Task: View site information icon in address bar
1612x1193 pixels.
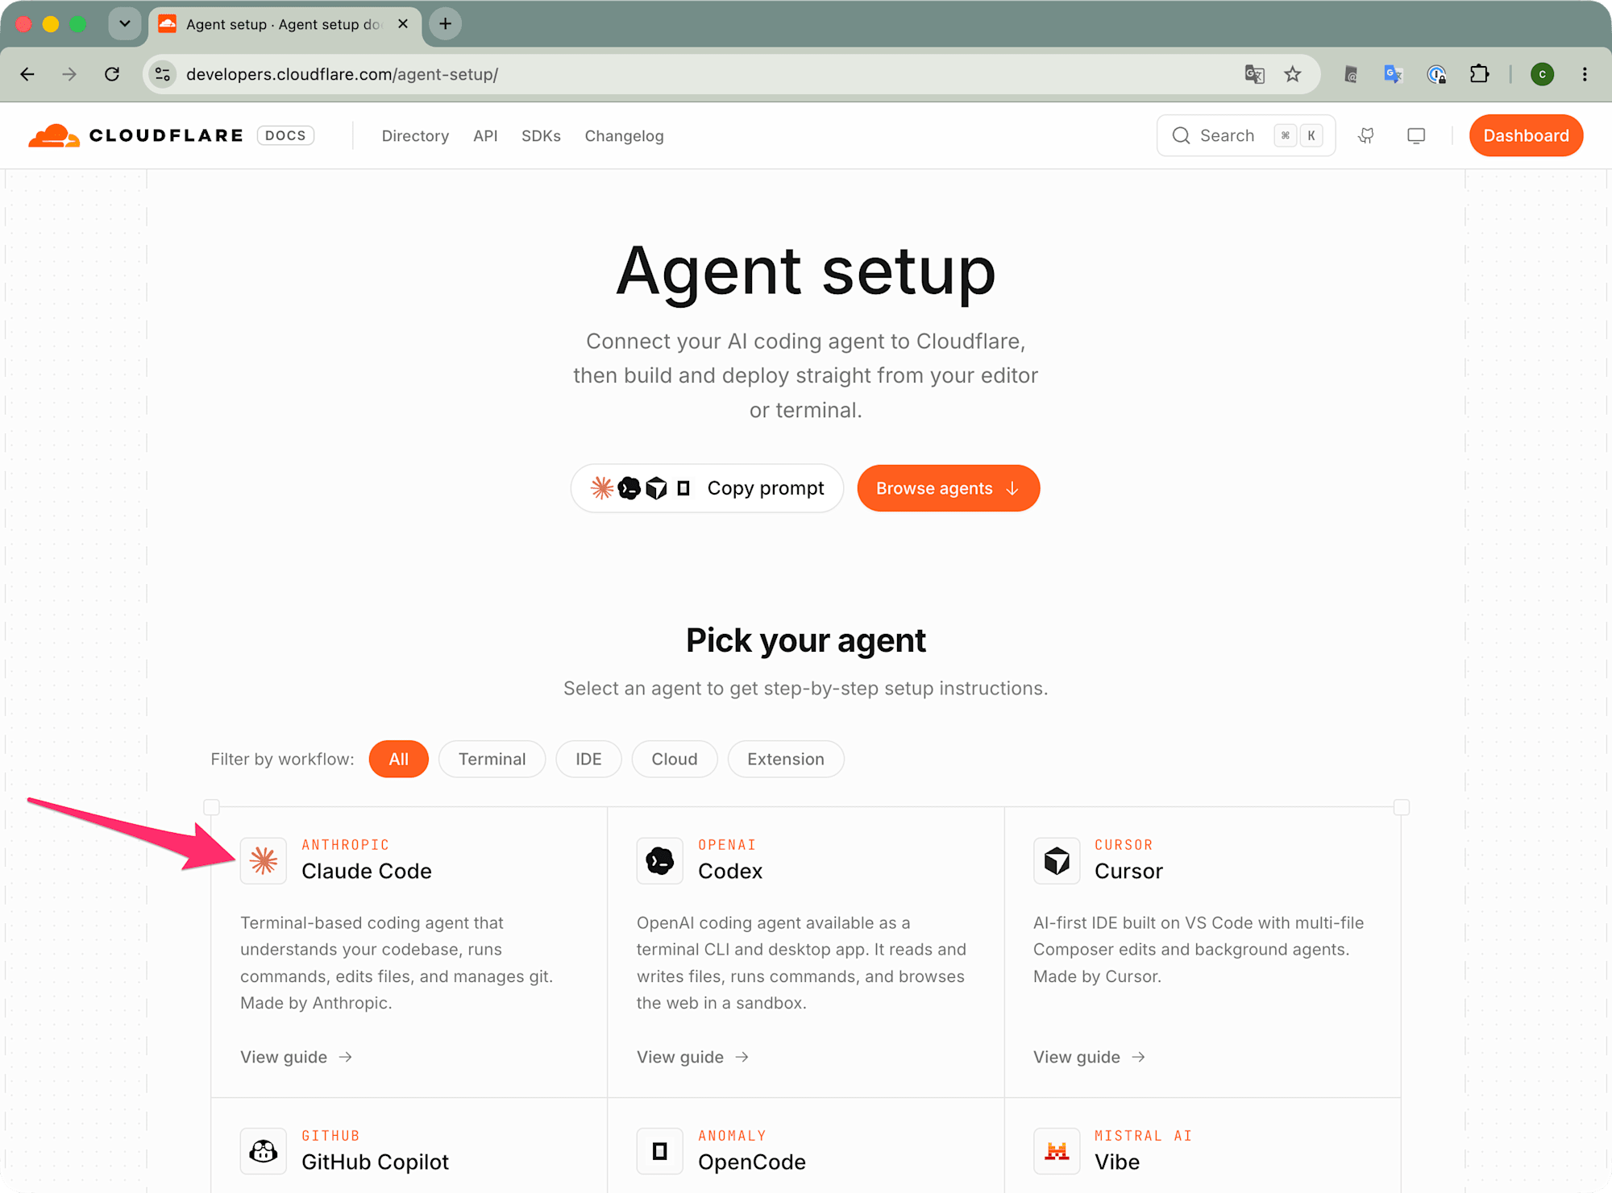Action: [x=163, y=74]
